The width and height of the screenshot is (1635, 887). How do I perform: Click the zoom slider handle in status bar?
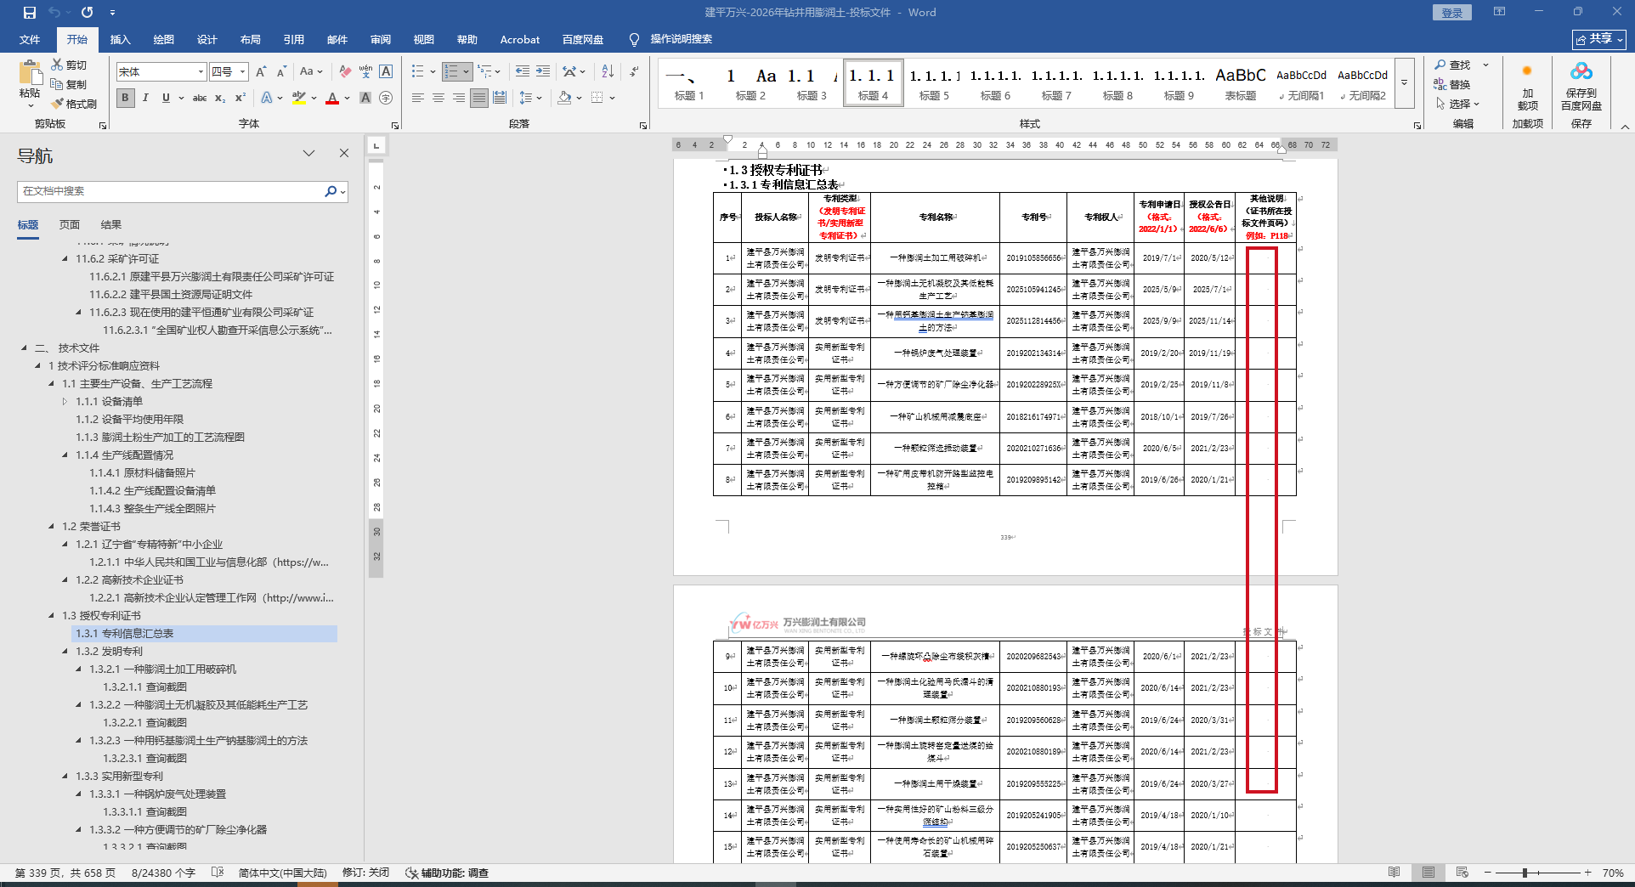(1525, 873)
